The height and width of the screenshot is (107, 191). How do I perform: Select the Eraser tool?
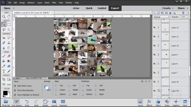(9, 56)
